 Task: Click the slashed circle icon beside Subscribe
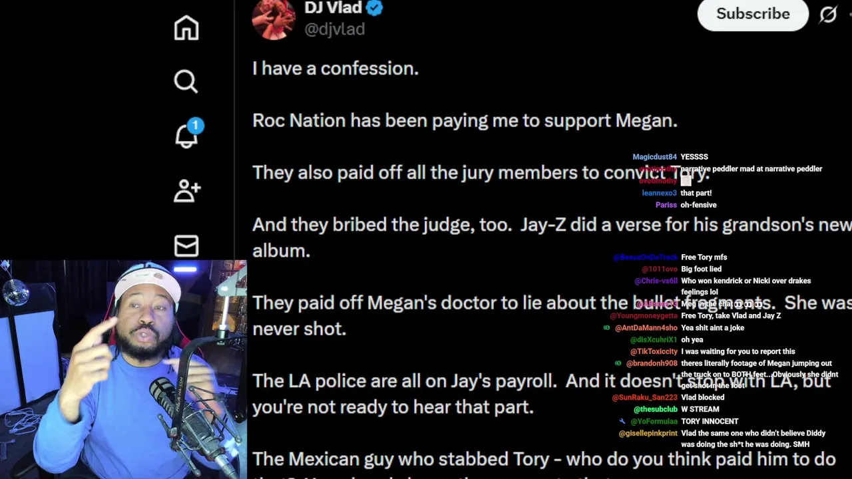point(828,14)
